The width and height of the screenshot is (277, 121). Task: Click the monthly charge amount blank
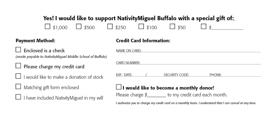click(157, 95)
